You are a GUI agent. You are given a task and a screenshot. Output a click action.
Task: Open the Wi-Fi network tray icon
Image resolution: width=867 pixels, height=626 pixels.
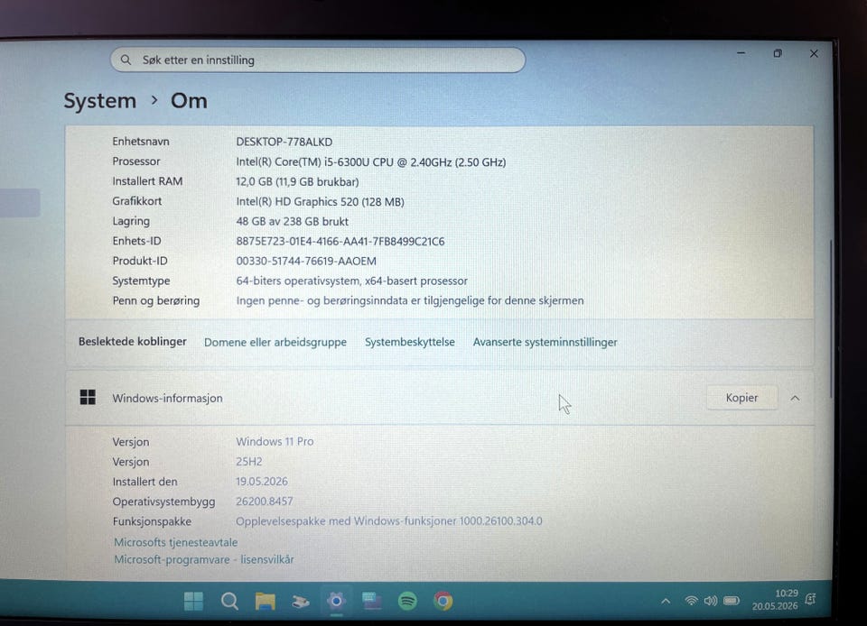pyautogui.click(x=691, y=601)
